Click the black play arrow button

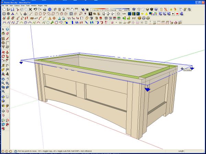coord(173,14)
